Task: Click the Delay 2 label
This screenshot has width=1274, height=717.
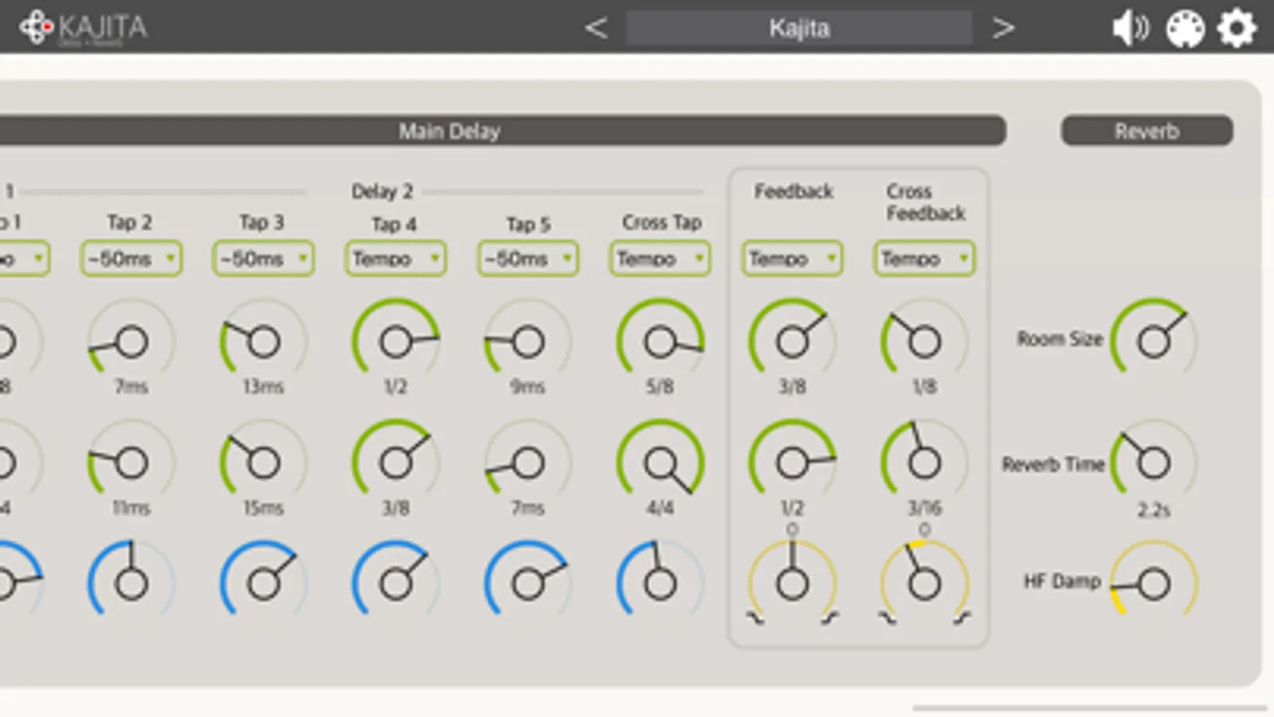Action: coord(382,191)
